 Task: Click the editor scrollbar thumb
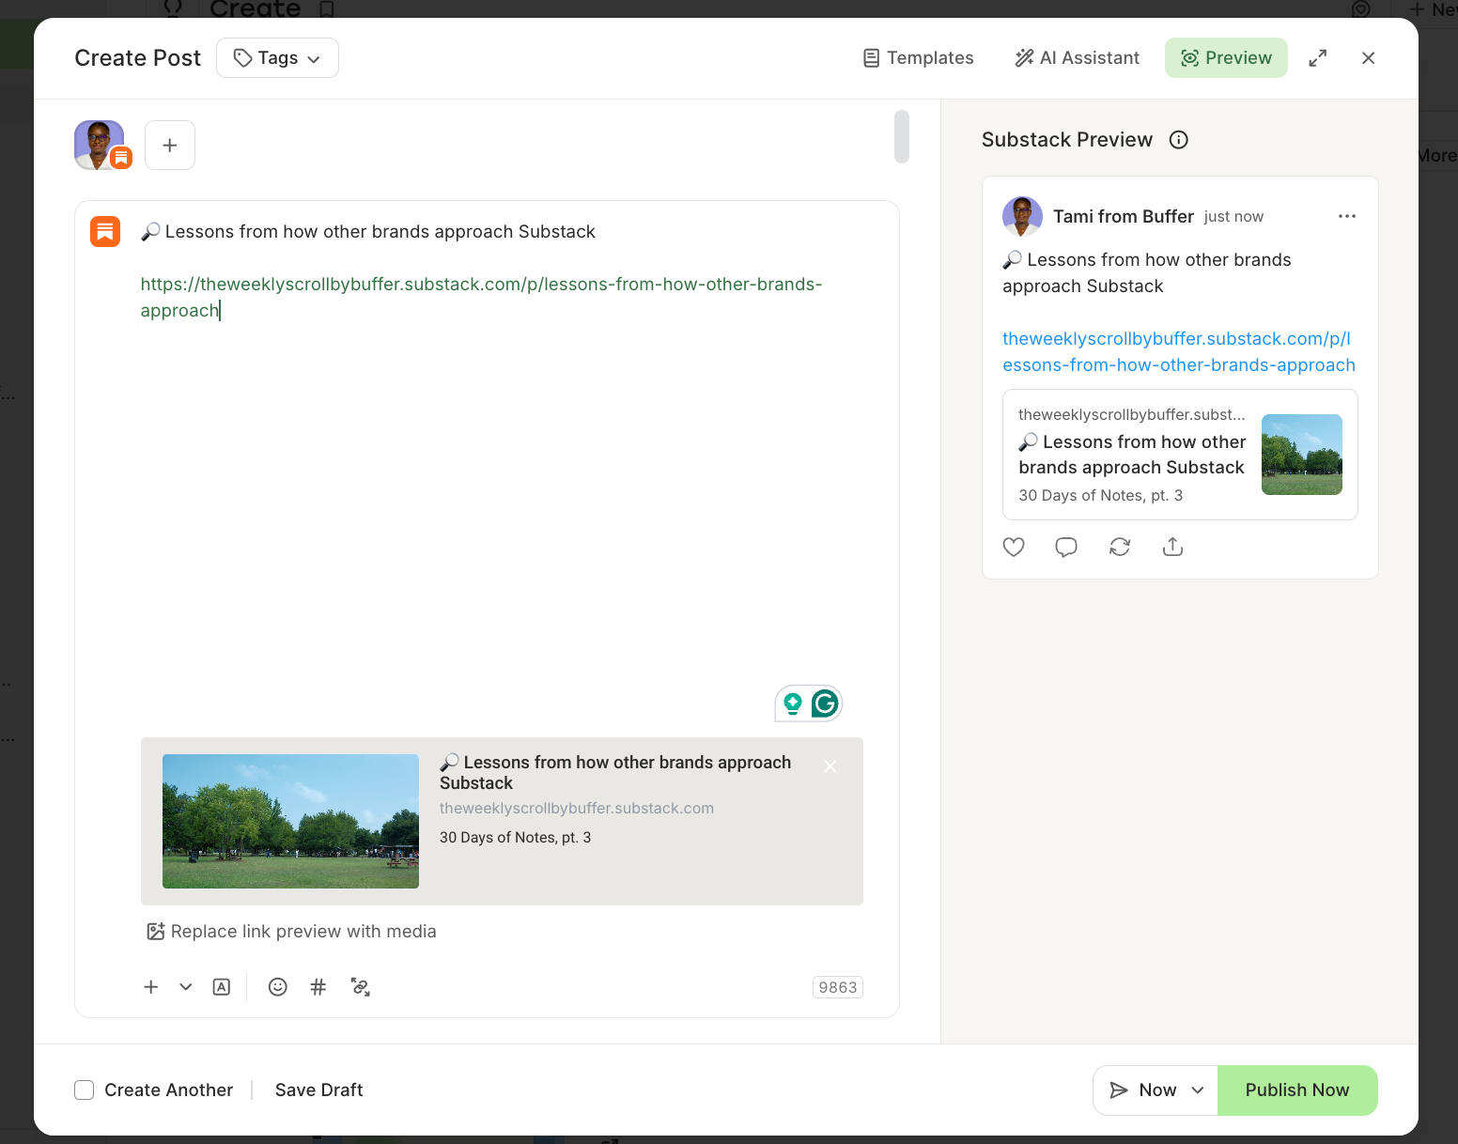(902, 137)
